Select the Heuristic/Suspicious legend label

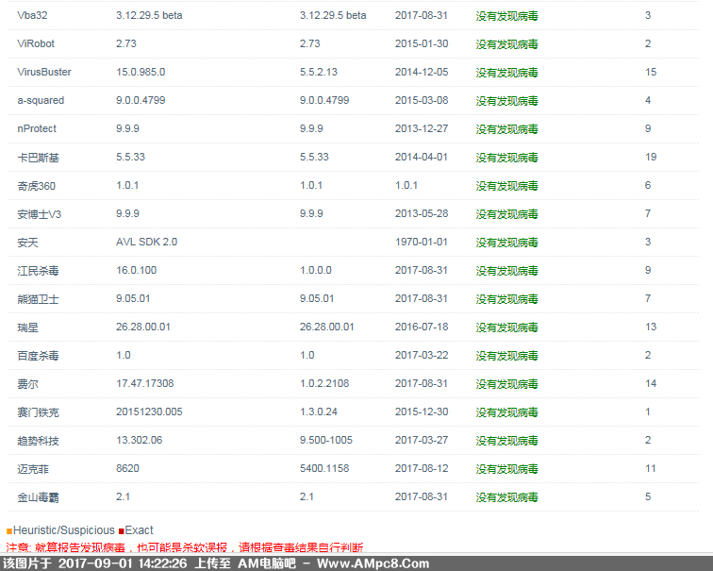coord(64,530)
